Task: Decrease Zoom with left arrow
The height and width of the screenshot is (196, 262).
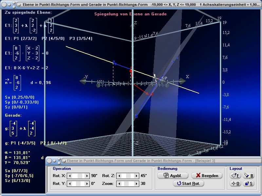Action: tap(119, 184)
